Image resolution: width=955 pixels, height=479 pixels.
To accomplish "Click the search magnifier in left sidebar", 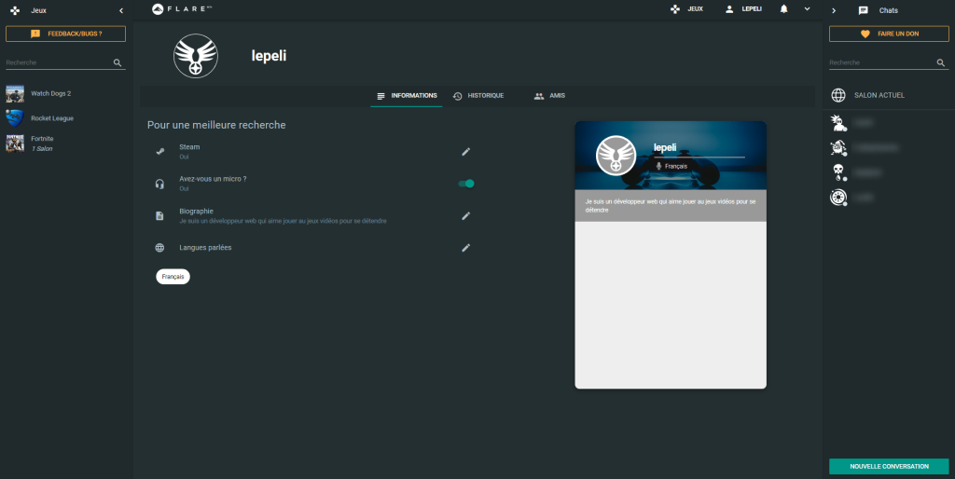I will (x=118, y=62).
